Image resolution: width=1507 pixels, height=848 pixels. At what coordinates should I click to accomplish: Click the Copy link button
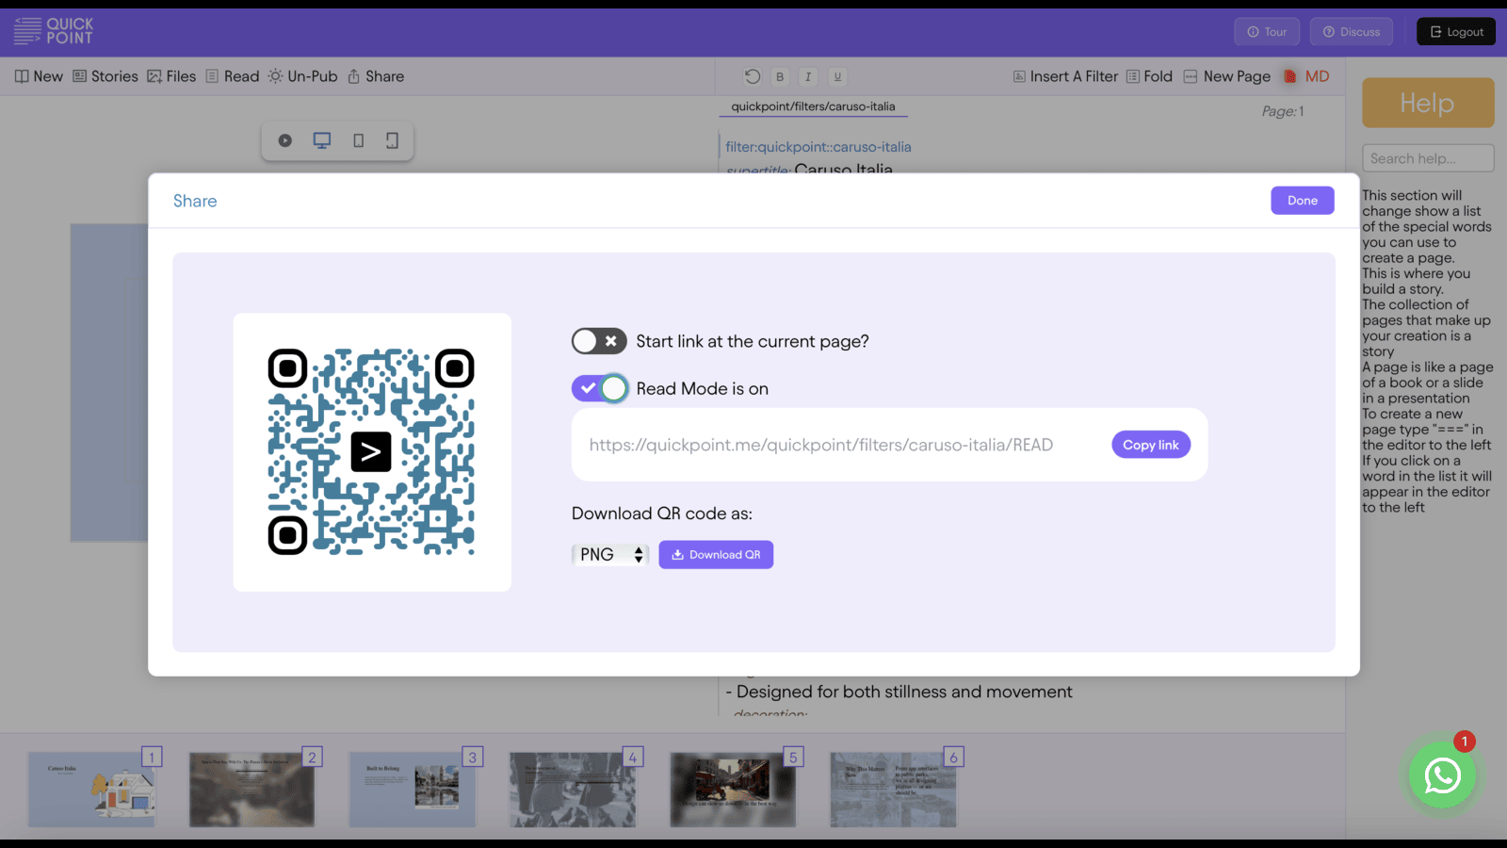tap(1151, 445)
